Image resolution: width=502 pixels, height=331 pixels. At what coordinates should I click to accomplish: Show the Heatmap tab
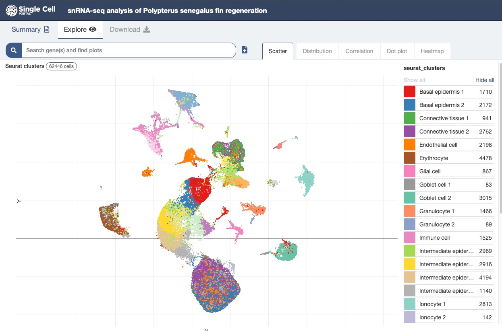pyautogui.click(x=432, y=51)
